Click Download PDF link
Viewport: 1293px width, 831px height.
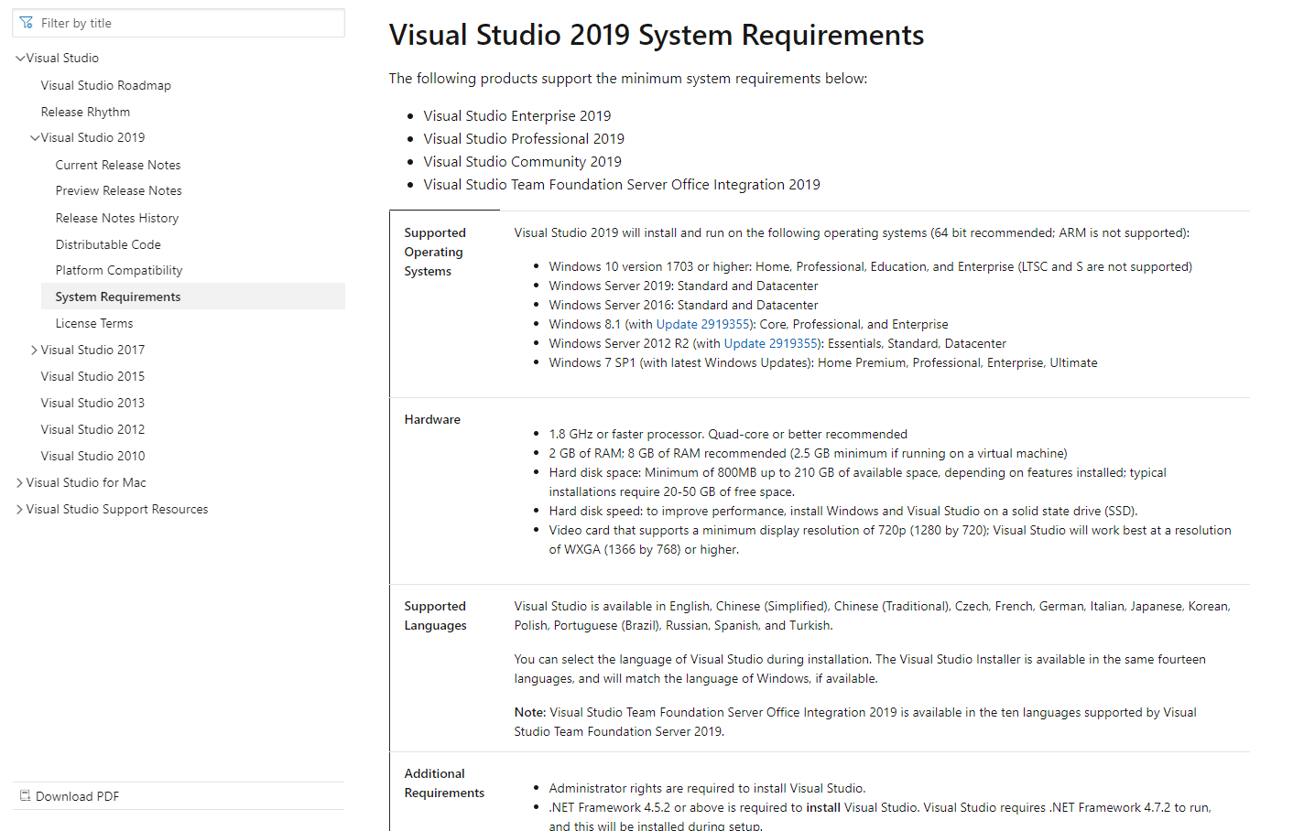point(78,796)
